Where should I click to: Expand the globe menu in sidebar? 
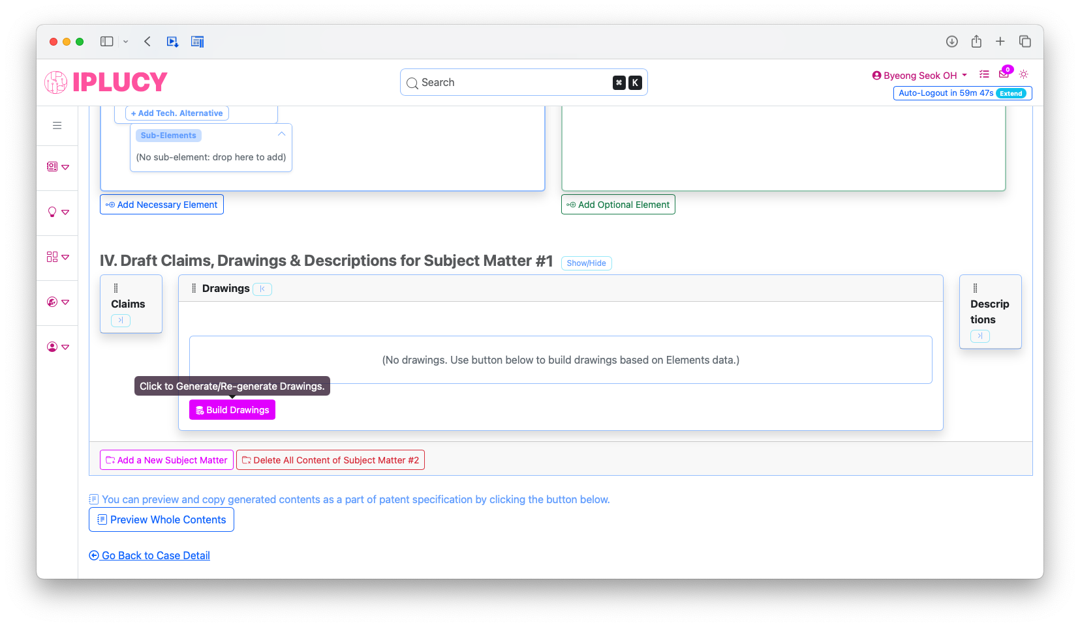pyautogui.click(x=58, y=302)
